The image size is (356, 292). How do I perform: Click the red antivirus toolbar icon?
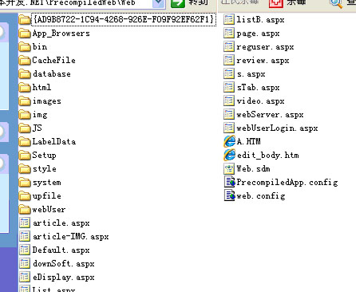275,3
